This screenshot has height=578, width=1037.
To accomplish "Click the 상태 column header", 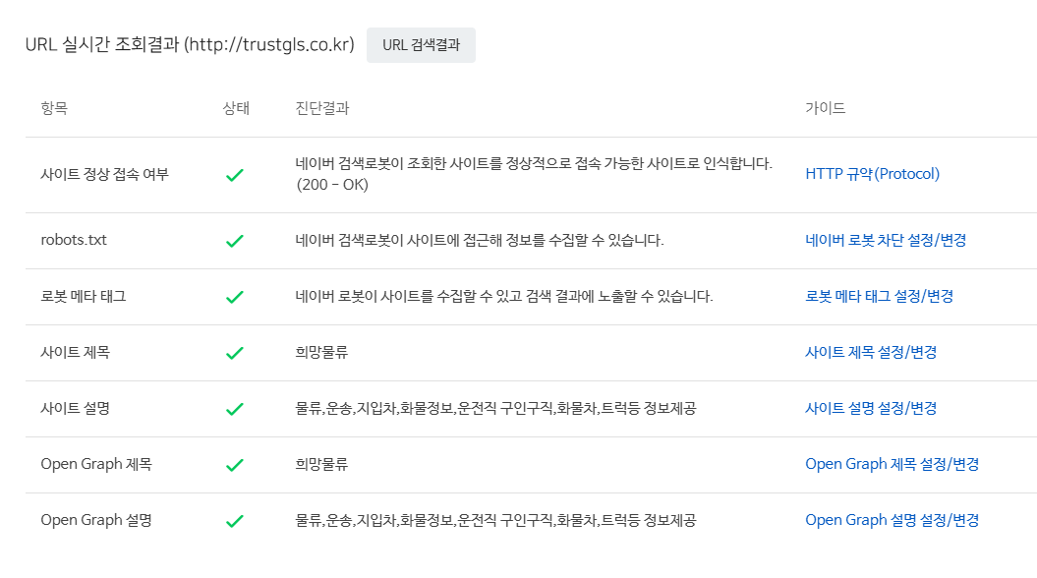I will 236,108.
